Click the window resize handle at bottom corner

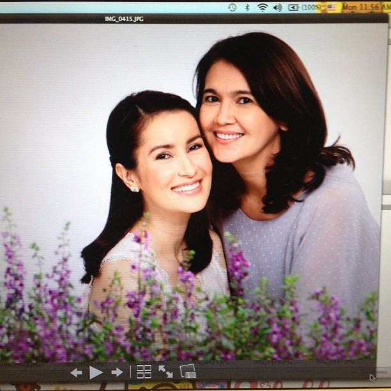tap(372, 377)
